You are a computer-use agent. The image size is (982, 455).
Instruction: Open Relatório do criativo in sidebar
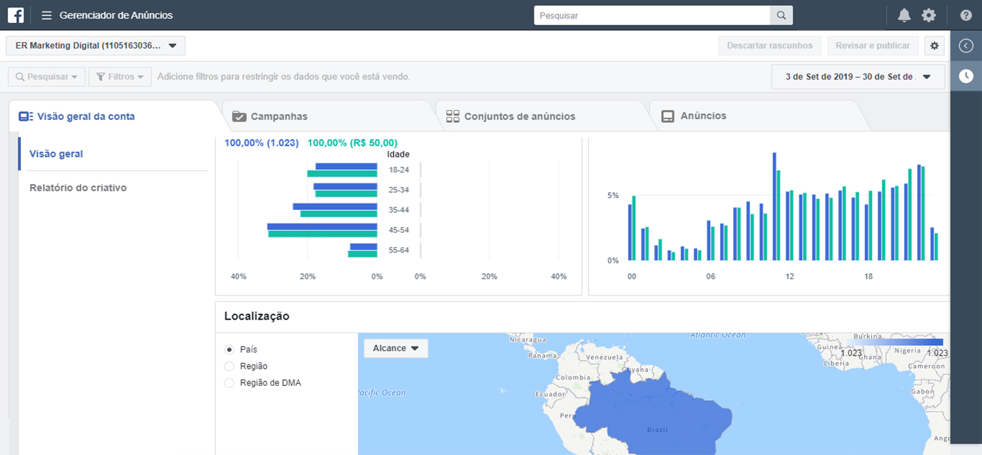coord(78,188)
